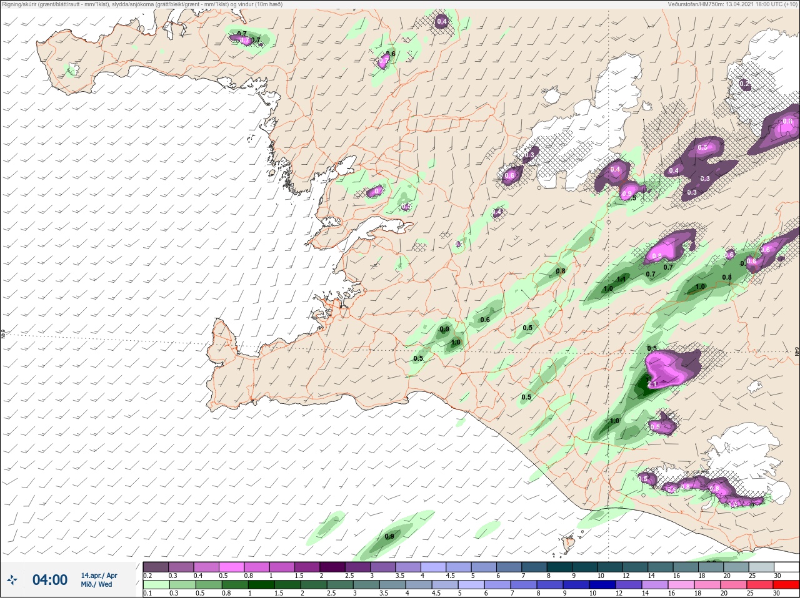This screenshot has height=598, width=800.
Task: Select the darkest green 1 swatch in the lower legend row
Action: 261,584
